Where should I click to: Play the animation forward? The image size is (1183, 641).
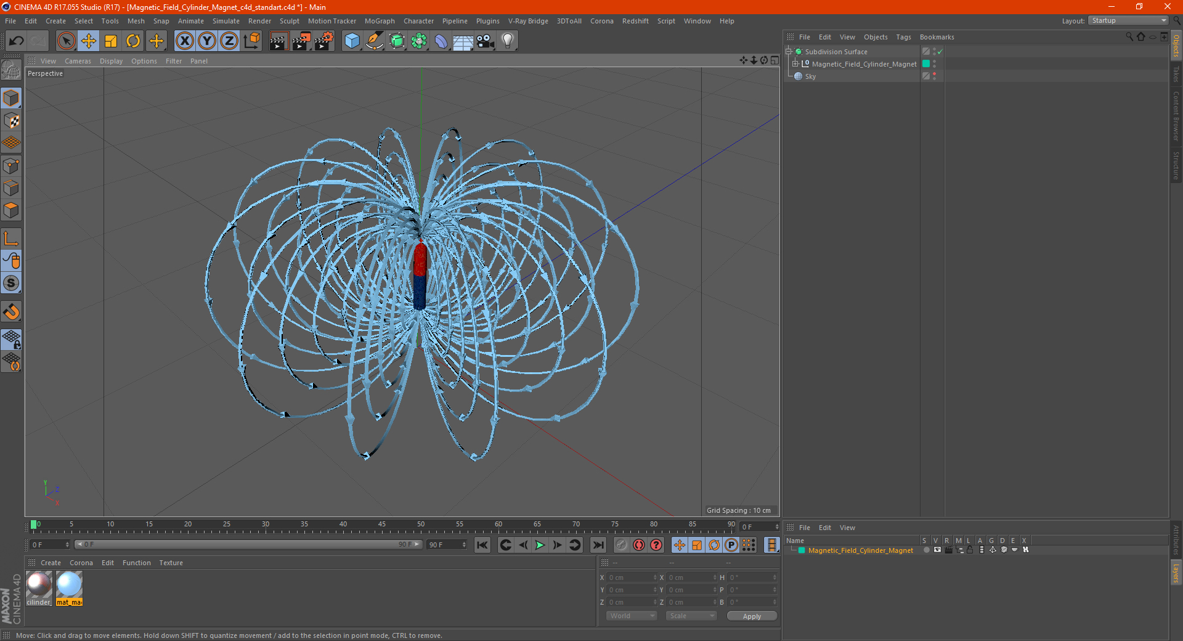point(540,545)
